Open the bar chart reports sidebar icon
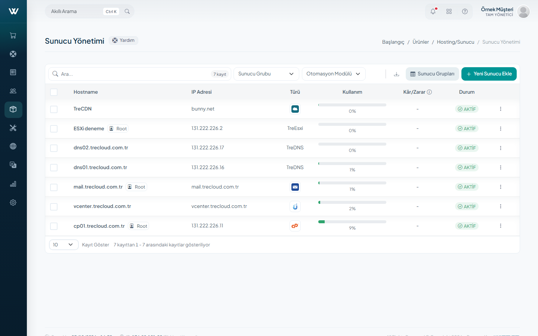Image resolution: width=538 pixels, height=336 pixels. pyautogui.click(x=13, y=184)
